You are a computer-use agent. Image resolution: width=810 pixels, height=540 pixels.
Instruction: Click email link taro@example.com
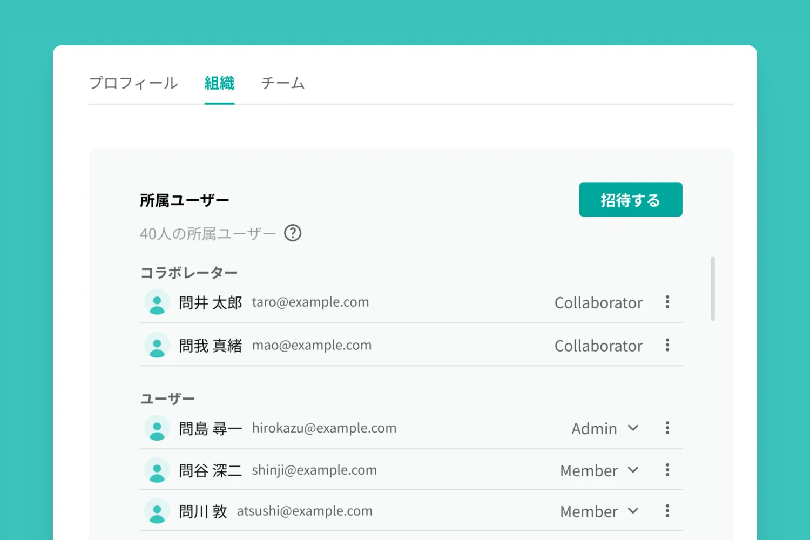310,302
